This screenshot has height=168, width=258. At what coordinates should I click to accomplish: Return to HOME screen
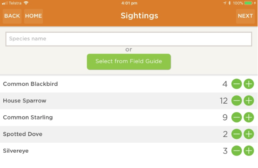[x=33, y=16]
